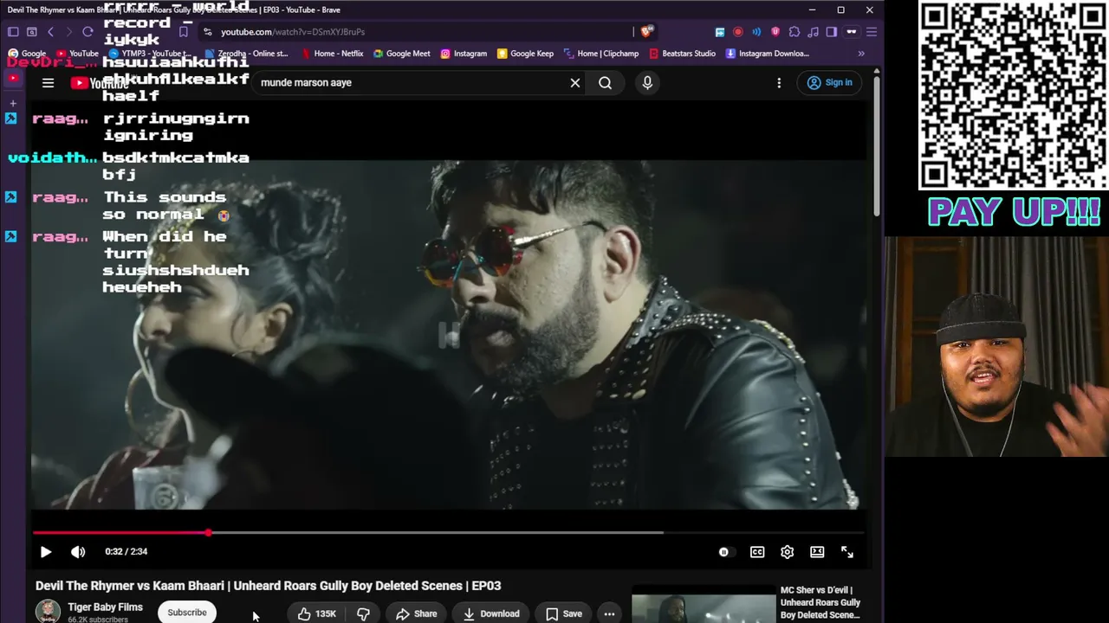Toggle the Brave sidebar panel icon
This screenshot has width=1109, height=623.
(832, 32)
